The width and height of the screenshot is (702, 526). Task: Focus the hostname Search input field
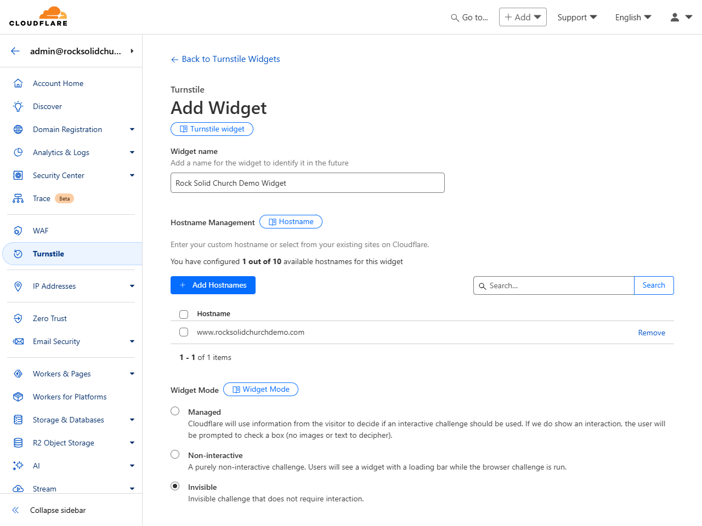click(x=554, y=285)
